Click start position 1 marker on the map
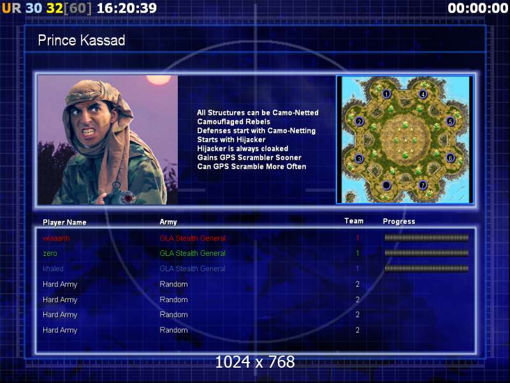This screenshot has width=510, height=383. [386, 94]
